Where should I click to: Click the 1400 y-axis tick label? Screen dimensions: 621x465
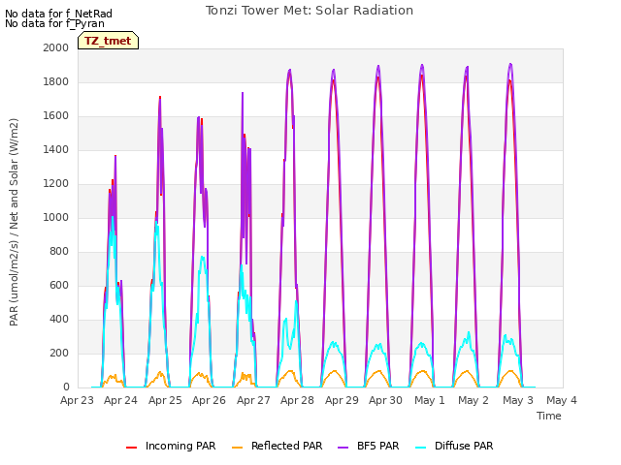click(x=56, y=149)
